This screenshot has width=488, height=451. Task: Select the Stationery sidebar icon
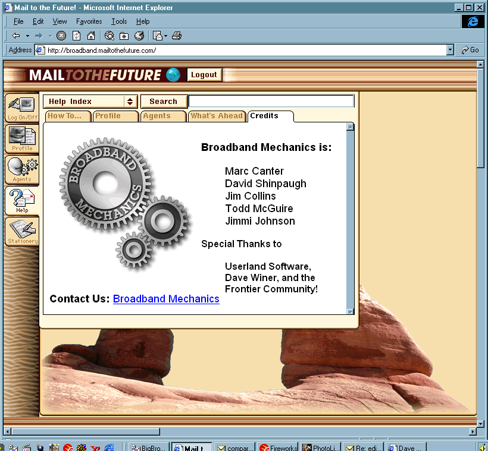22,232
